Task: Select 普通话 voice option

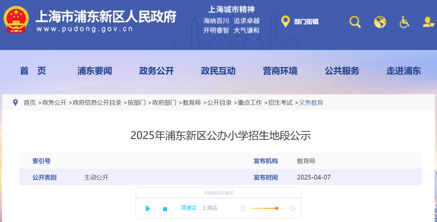Action: 189,208
